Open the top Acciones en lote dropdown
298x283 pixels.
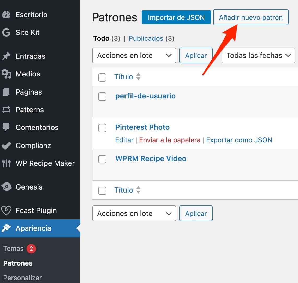[x=134, y=55]
